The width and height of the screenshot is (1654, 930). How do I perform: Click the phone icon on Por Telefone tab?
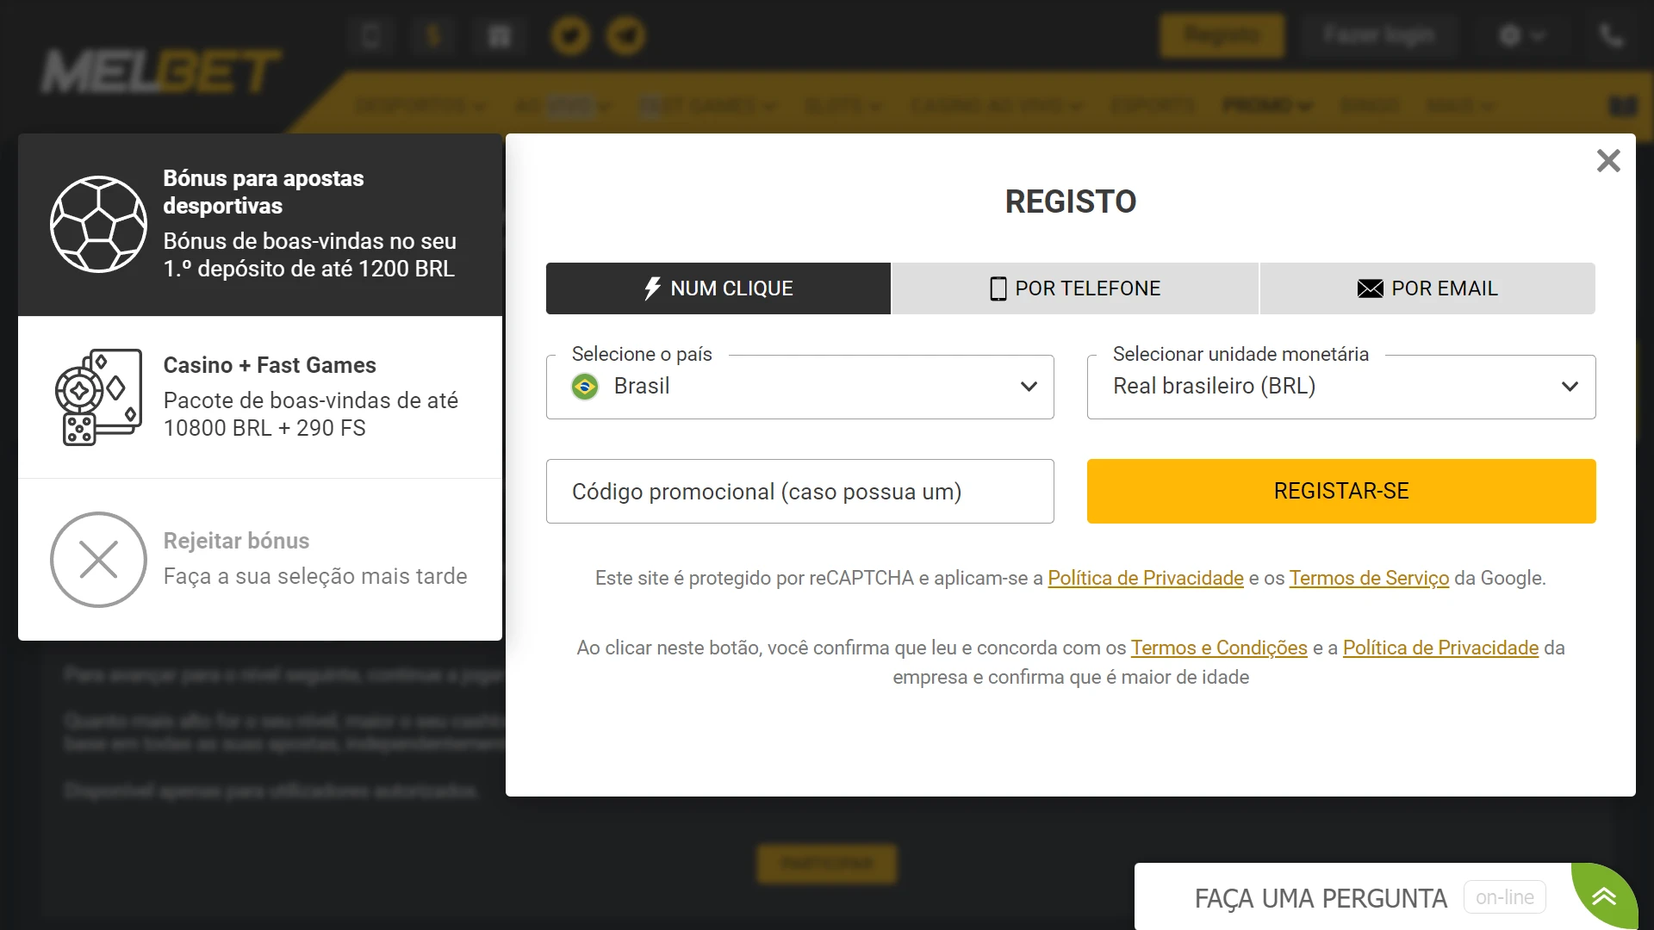point(998,288)
